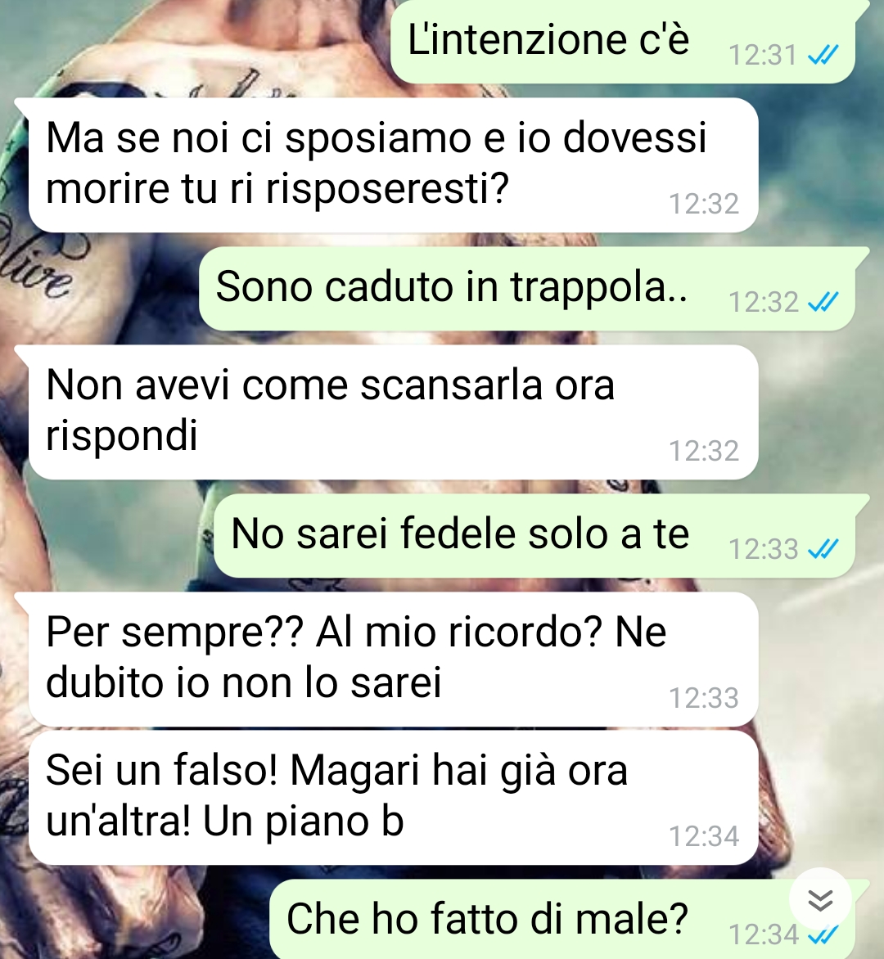
Task: Select the "Sono caduto in trappola.." bubble
Action: click(x=527, y=289)
